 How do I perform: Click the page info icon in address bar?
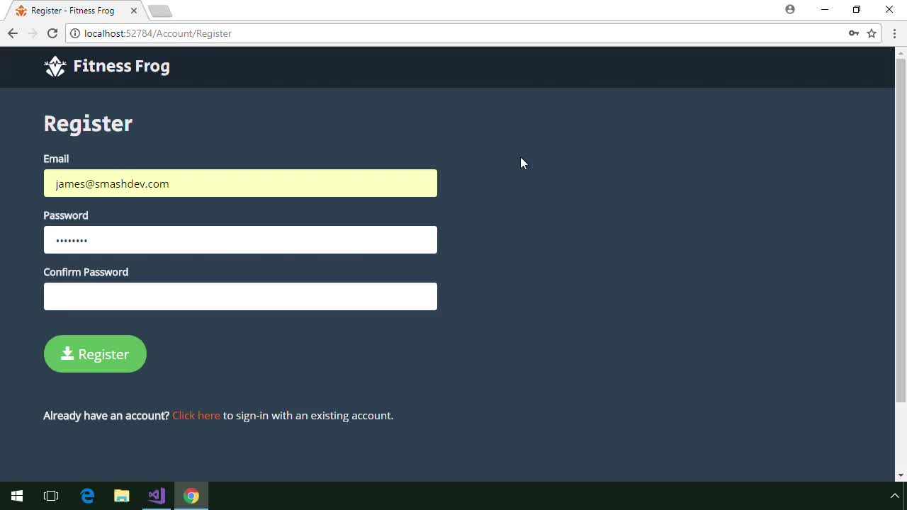(75, 33)
